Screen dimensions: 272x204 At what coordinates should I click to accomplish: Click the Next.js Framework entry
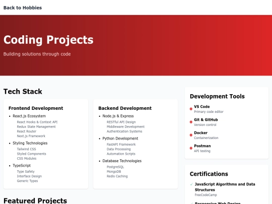point(31,136)
